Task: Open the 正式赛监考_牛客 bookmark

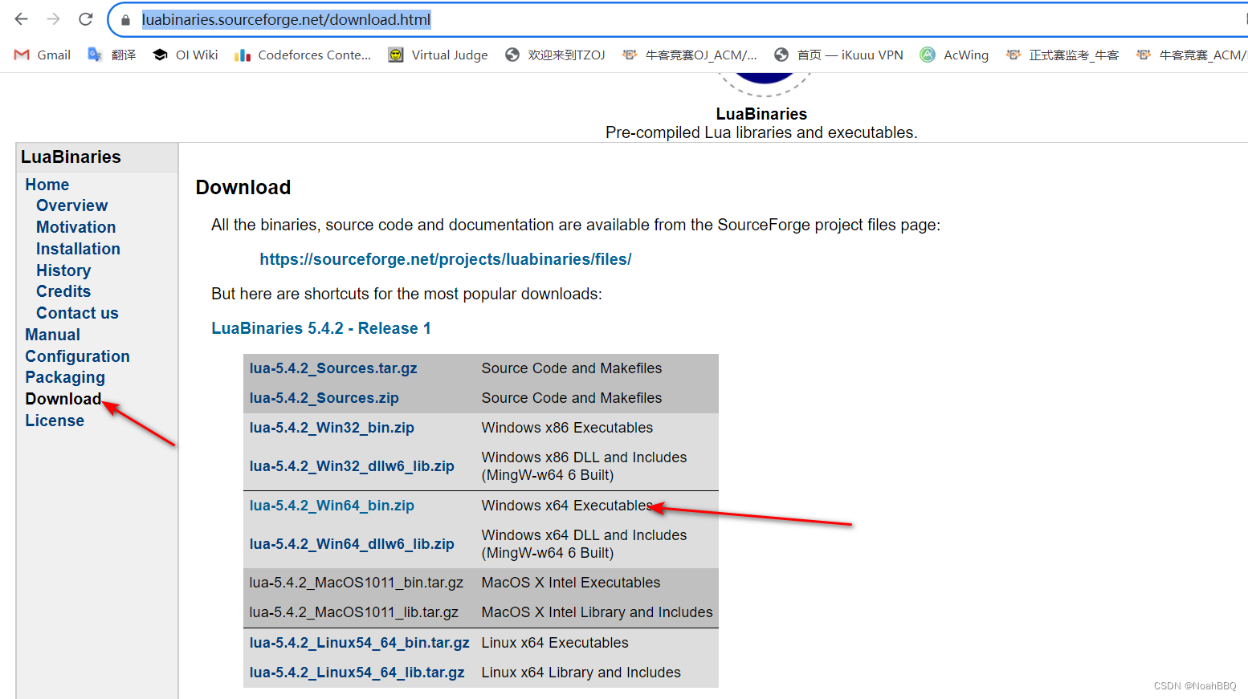Action: coord(1062,55)
